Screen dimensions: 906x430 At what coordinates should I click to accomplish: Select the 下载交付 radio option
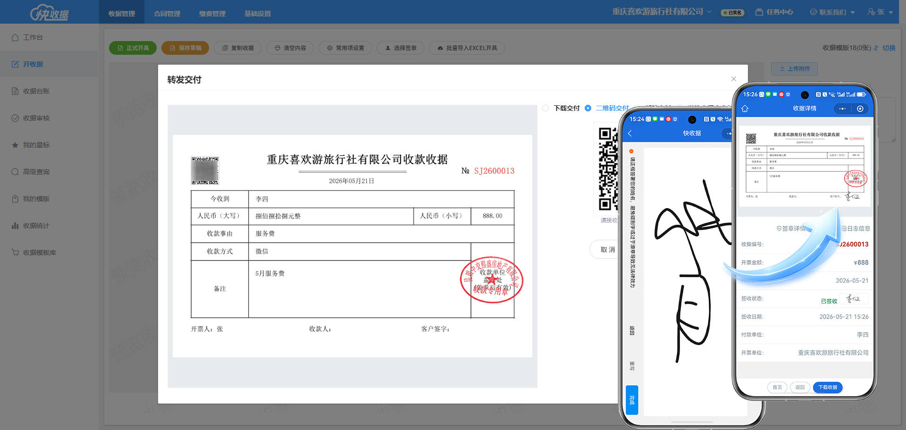(545, 108)
